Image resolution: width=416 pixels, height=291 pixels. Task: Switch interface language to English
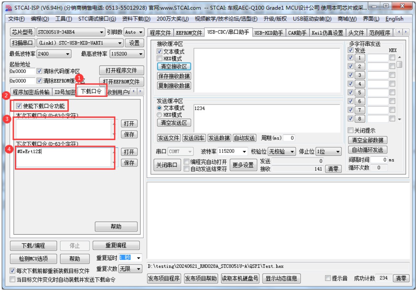pos(394,19)
